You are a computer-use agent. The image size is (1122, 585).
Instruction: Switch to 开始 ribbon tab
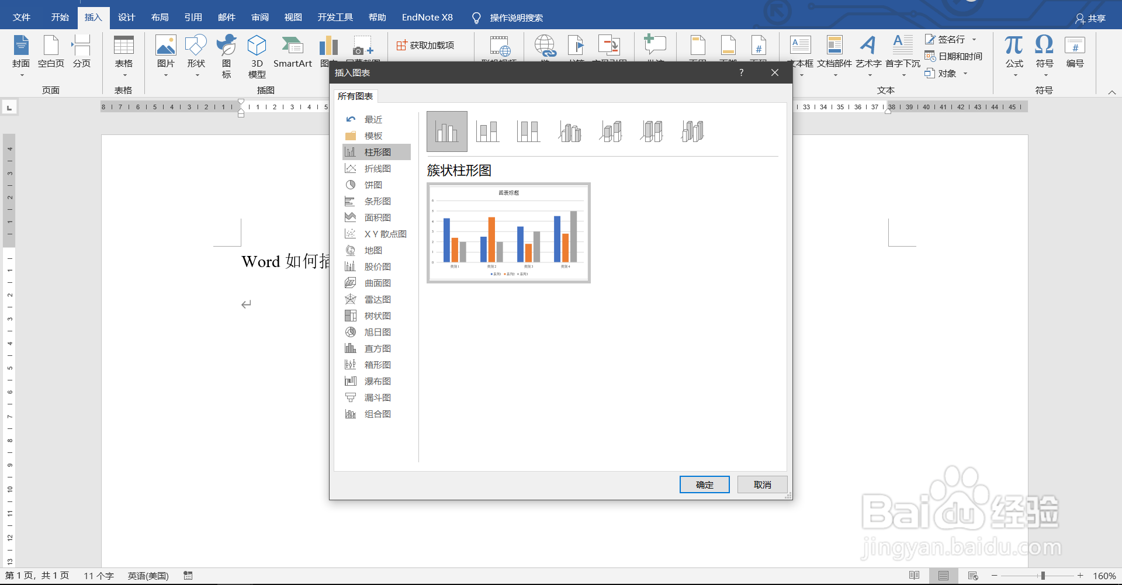[x=60, y=18]
